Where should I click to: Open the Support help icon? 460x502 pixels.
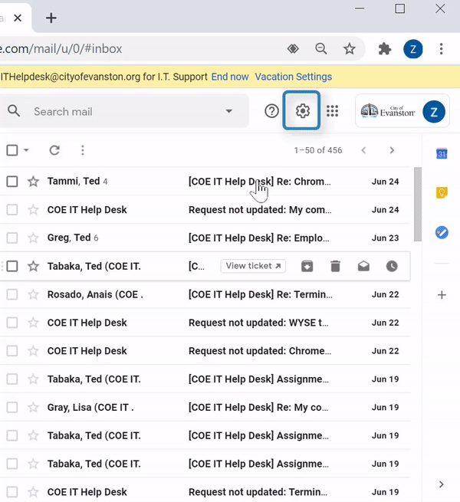(x=271, y=111)
